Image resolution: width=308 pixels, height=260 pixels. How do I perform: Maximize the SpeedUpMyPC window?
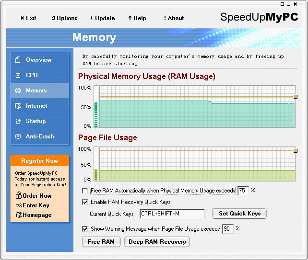282,4
